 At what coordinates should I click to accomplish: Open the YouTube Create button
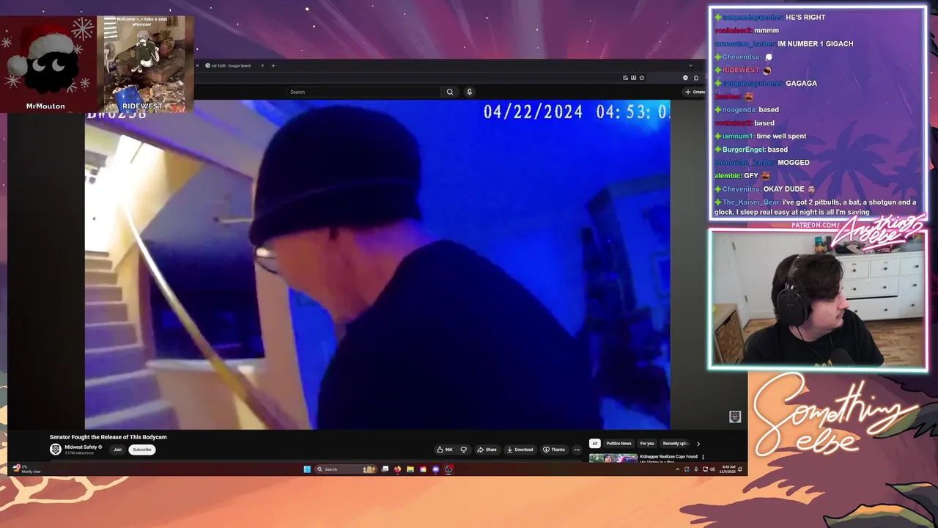pos(695,92)
